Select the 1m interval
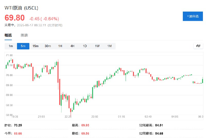 coord(11,46)
